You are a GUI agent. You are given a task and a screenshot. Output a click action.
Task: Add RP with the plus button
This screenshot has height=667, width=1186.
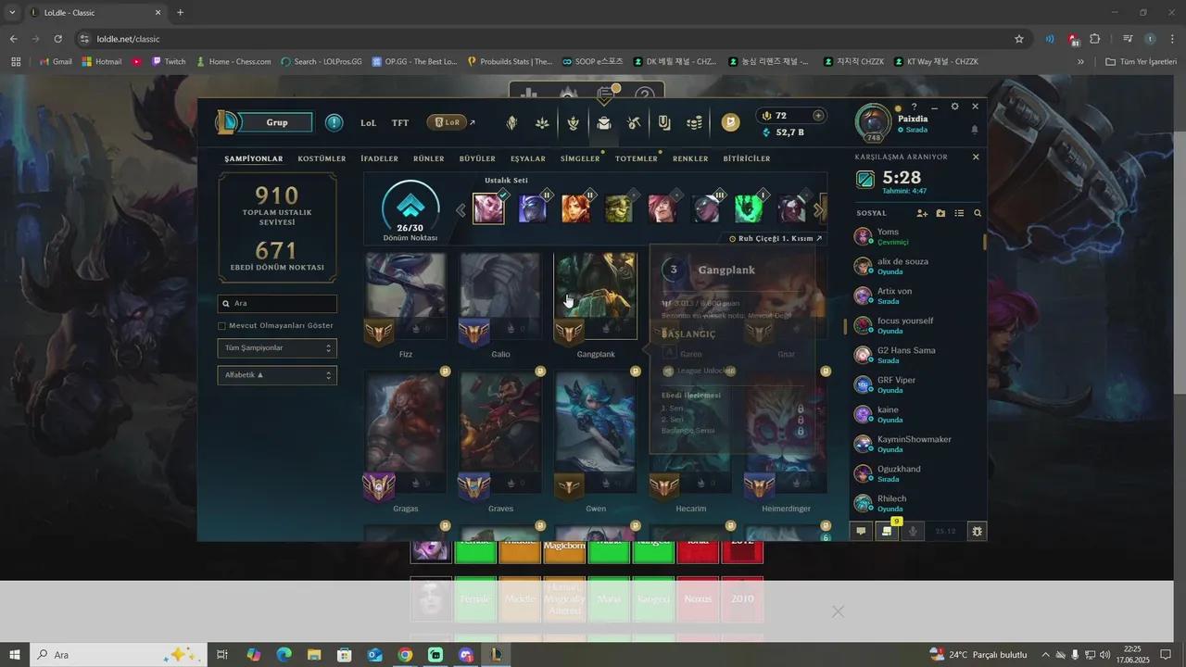[818, 116]
